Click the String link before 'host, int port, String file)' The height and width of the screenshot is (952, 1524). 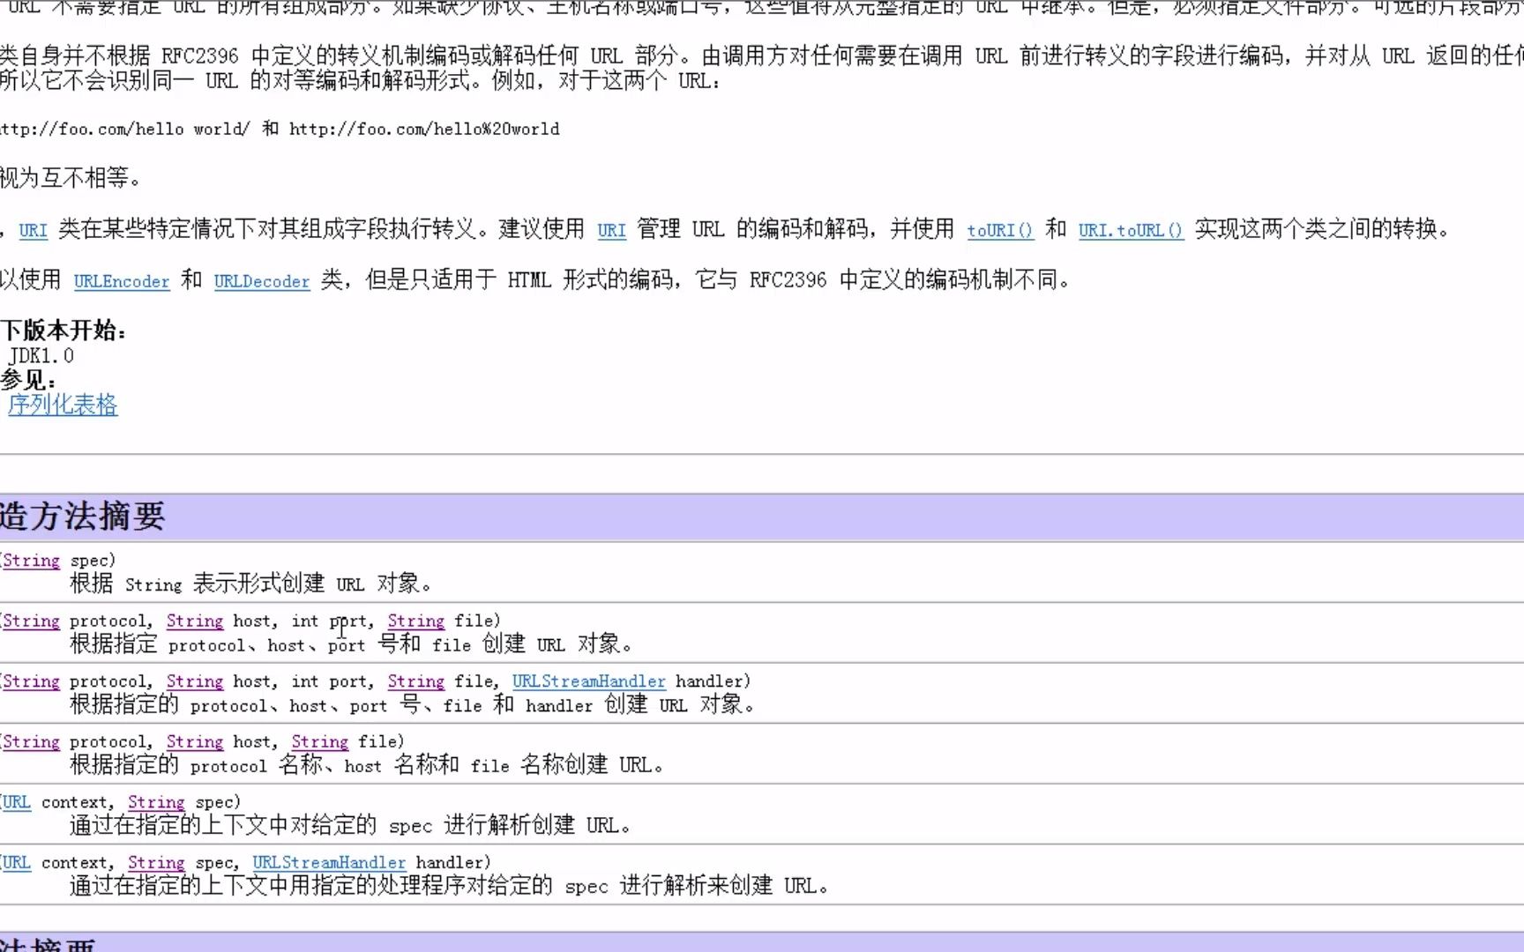(194, 621)
